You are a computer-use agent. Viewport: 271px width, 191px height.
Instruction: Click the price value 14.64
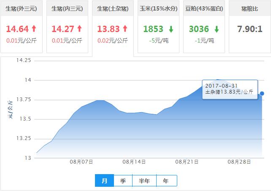tap(17, 29)
